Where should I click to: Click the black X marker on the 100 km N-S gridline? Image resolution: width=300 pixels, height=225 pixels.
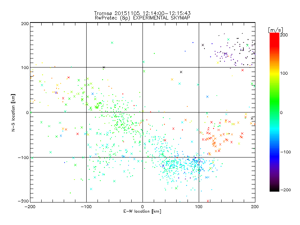[x=104, y=67]
